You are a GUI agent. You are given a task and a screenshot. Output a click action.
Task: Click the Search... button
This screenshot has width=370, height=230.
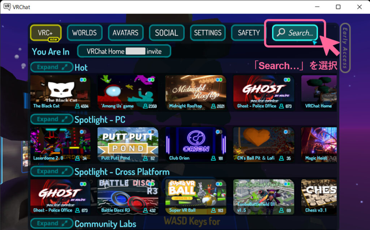(295, 33)
